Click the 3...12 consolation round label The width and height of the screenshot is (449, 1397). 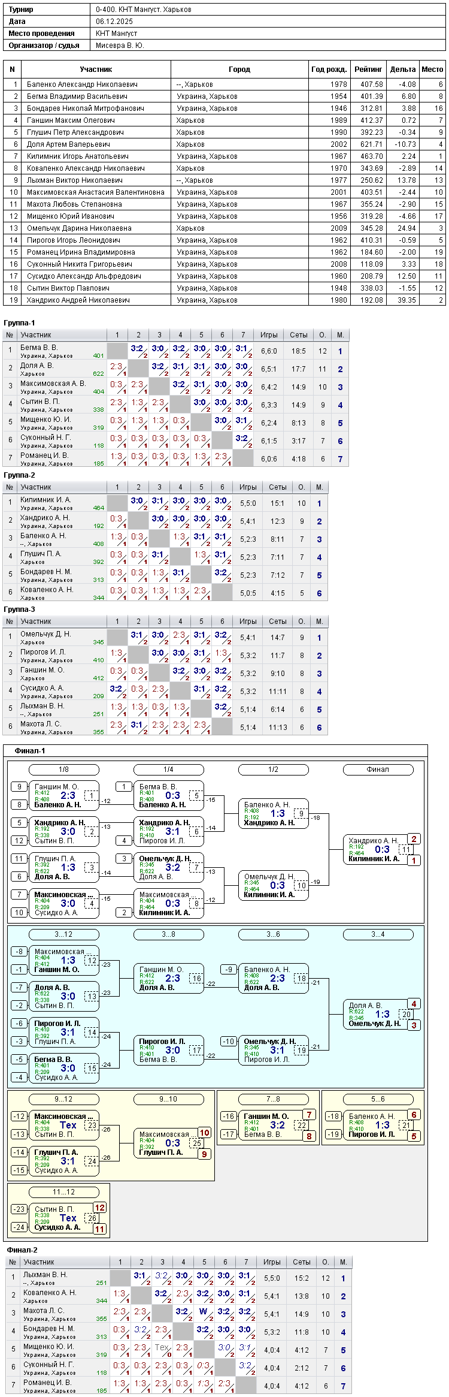coord(63,934)
